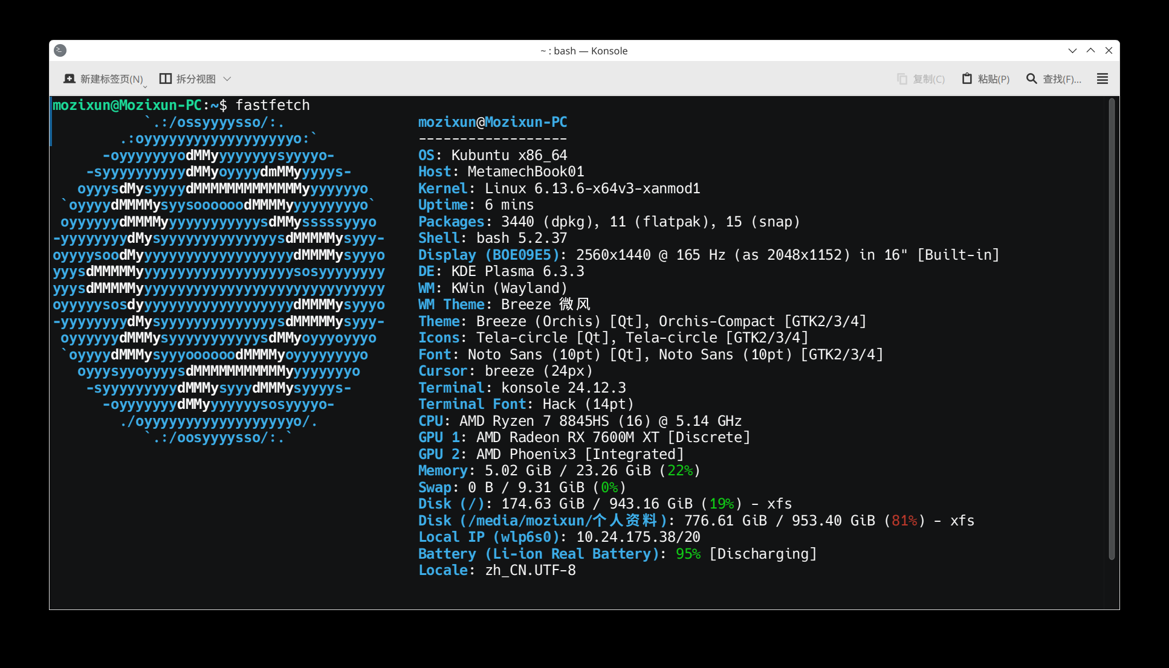Expand the 拆分视图 dropdown chevron

click(227, 79)
